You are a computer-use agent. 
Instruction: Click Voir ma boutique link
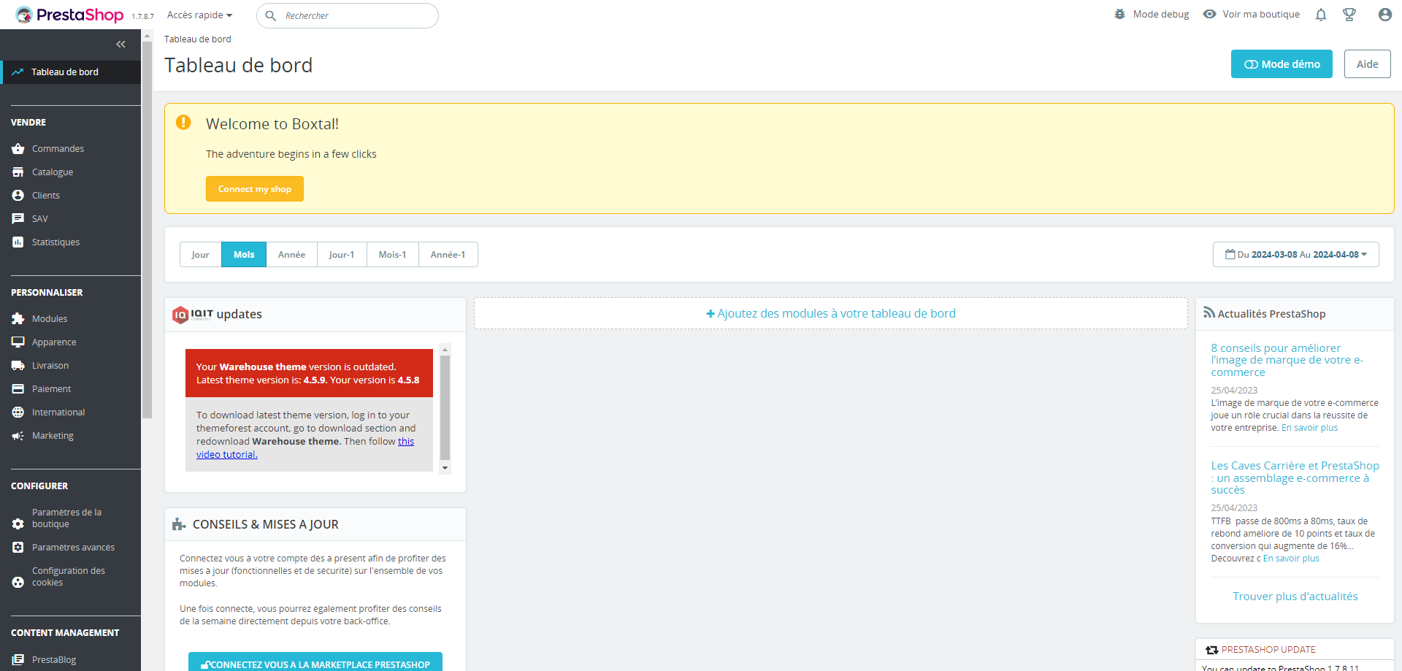[1261, 15]
